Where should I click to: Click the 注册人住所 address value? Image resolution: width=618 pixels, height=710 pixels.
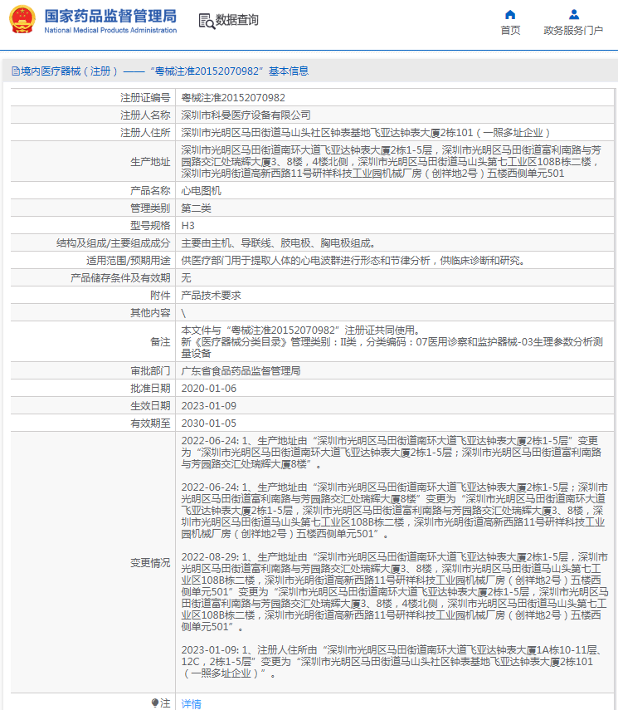click(365, 133)
